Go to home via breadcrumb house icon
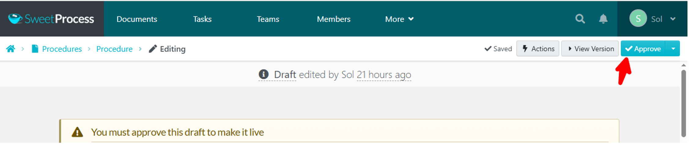 (x=11, y=49)
